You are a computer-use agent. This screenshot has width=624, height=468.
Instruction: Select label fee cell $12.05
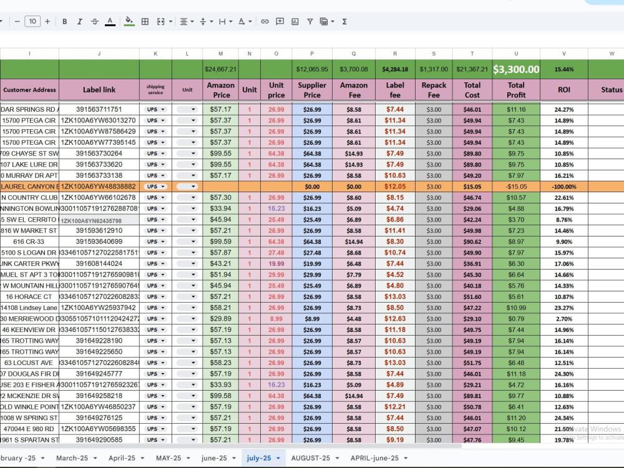tap(395, 187)
